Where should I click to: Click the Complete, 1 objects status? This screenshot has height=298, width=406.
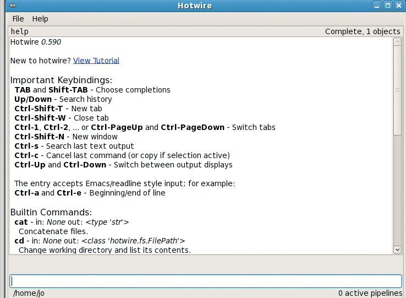coord(363,31)
